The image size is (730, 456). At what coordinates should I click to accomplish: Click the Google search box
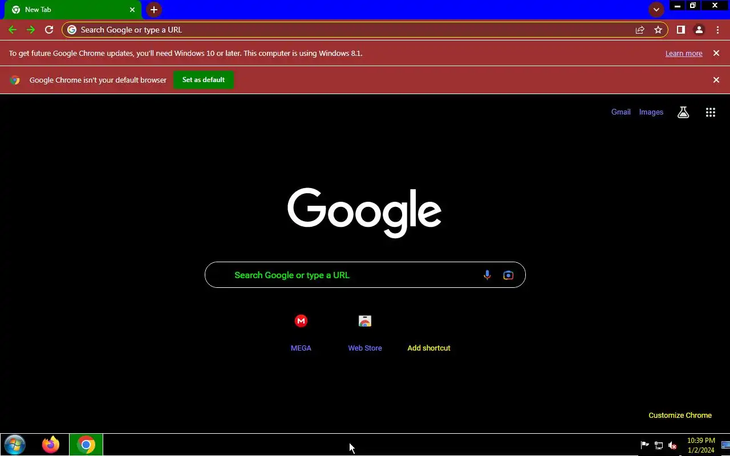365,275
